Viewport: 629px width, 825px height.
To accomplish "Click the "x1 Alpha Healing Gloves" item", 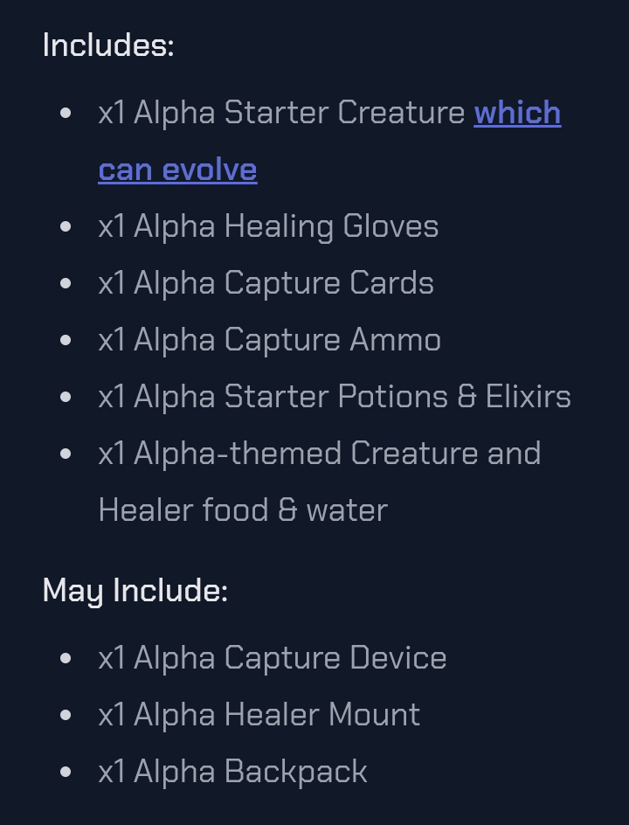I will [x=268, y=226].
